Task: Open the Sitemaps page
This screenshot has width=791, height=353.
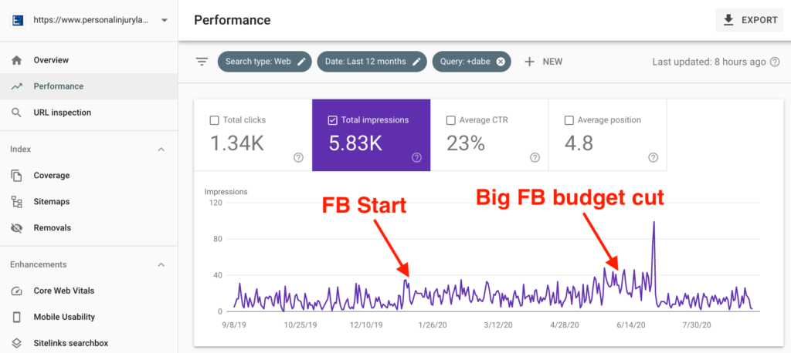Action: pyautogui.click(x=51, y=201)
